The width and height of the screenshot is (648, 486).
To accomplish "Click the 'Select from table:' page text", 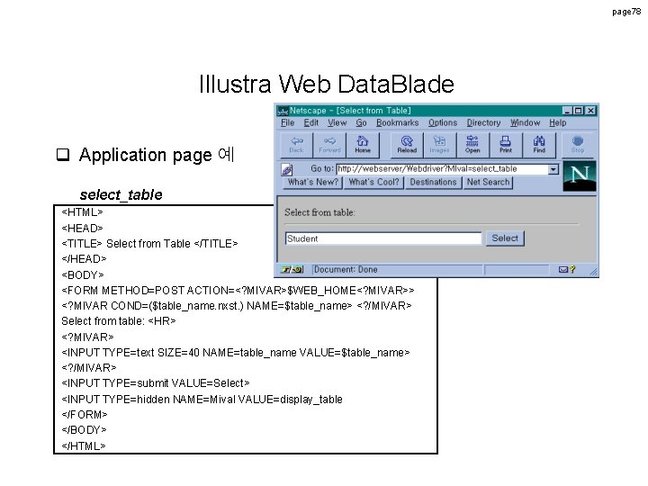I will pos(319,212).
